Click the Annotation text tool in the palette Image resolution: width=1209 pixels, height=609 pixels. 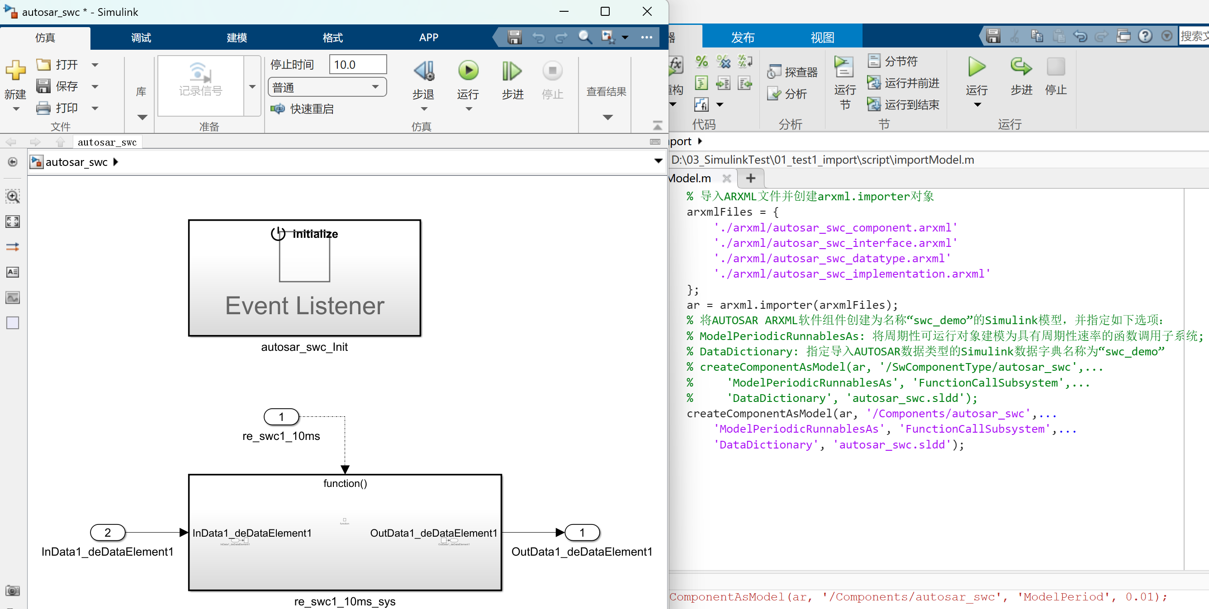pos(13,272)
